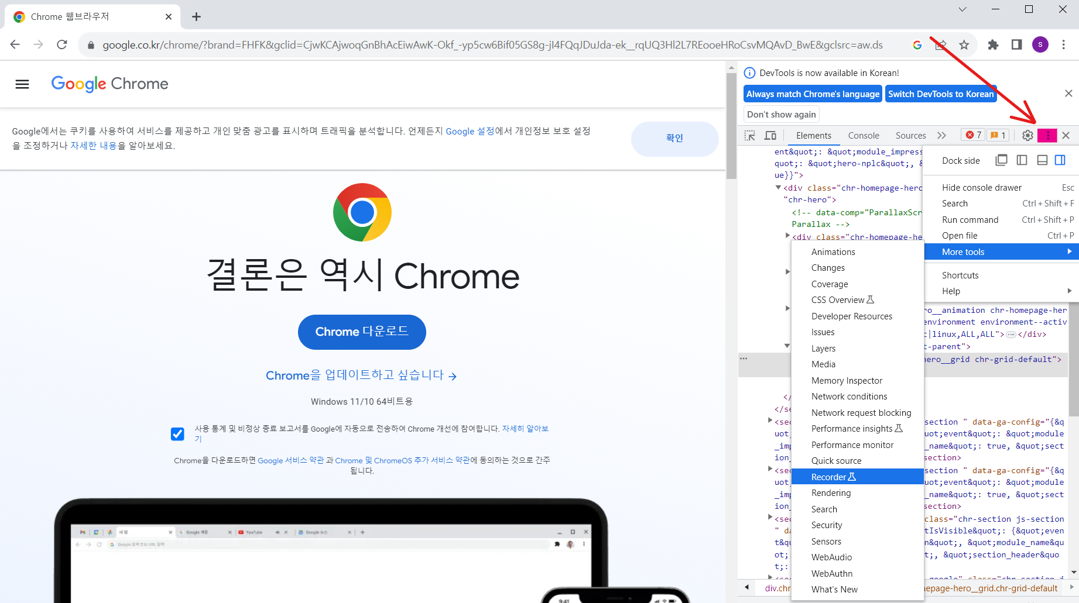The image size is (1079, 603).
Task: Switch to the Console tab
Action: (x=864, y=135)
